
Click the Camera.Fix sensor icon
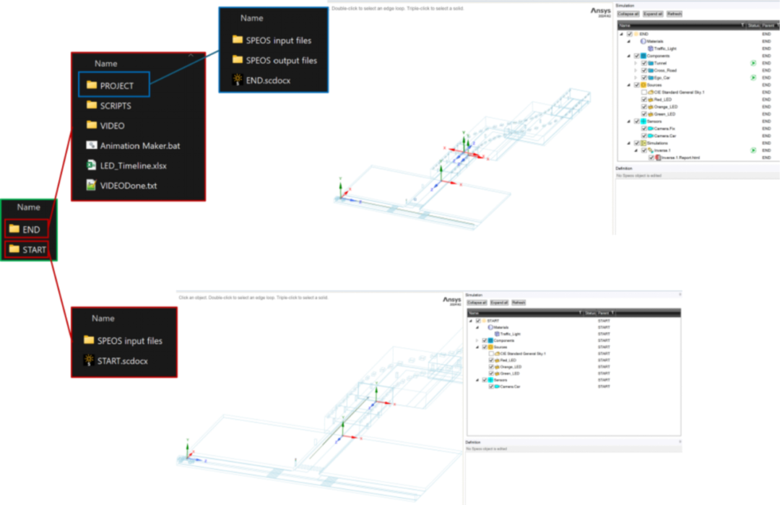pyautogui.click(x=651, y=129)
